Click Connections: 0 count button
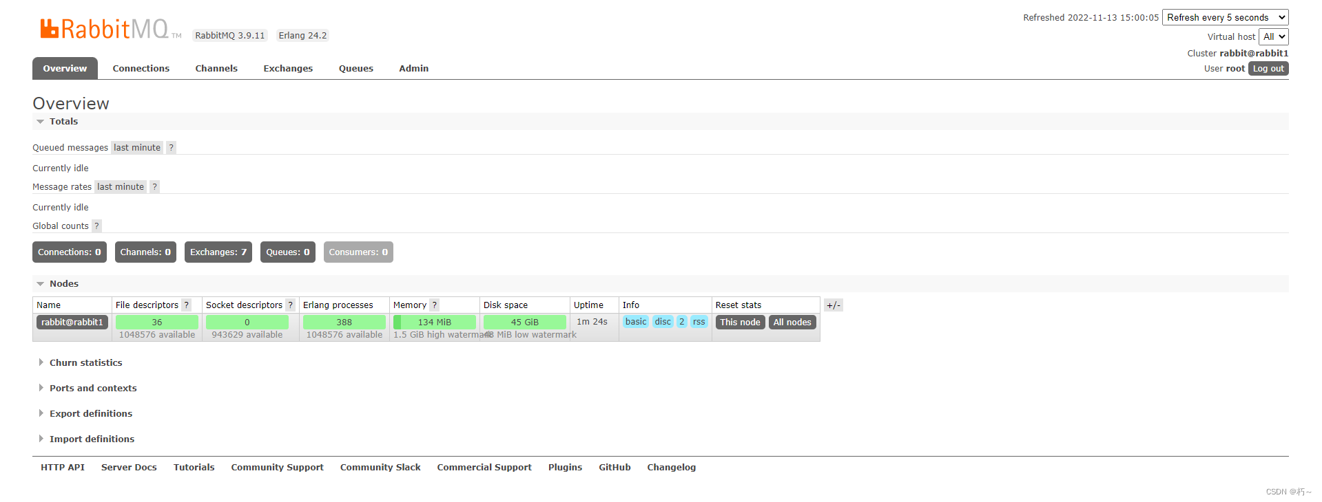Viewport: 1322px width, 502px height. point(70,252)
